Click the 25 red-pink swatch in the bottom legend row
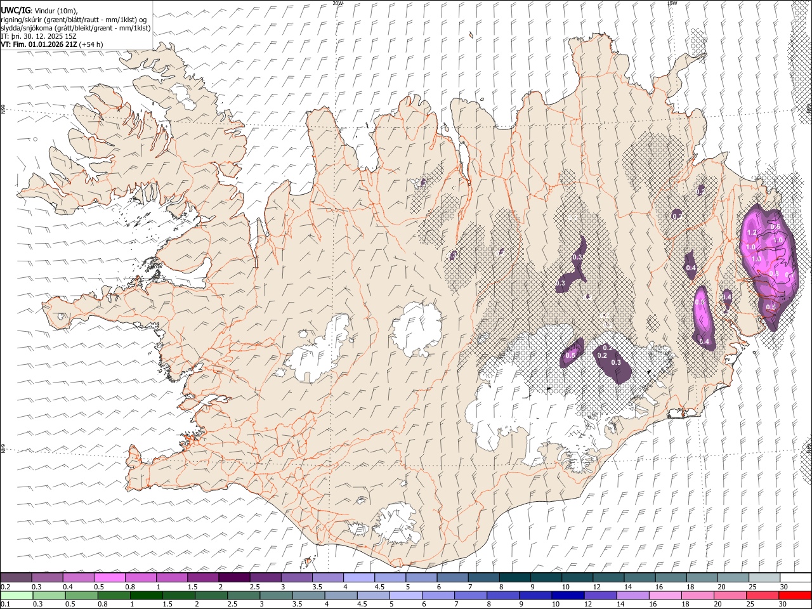 [763, 595]
